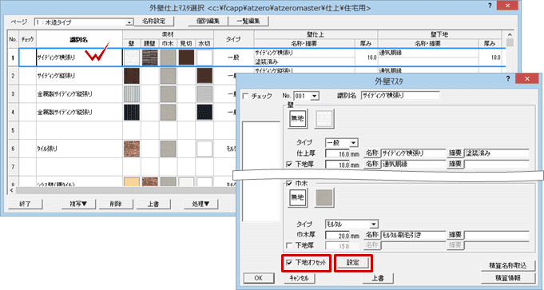Click the striped metal siding texture in row 3
The width and height of the screenshot is (544, 290).
pos(132,94)
